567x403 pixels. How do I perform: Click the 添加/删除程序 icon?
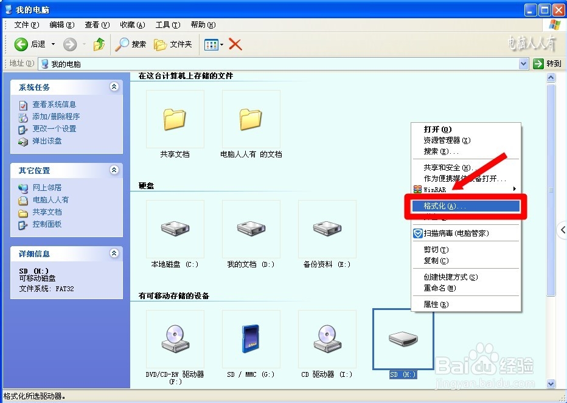(x=23, y=117)
